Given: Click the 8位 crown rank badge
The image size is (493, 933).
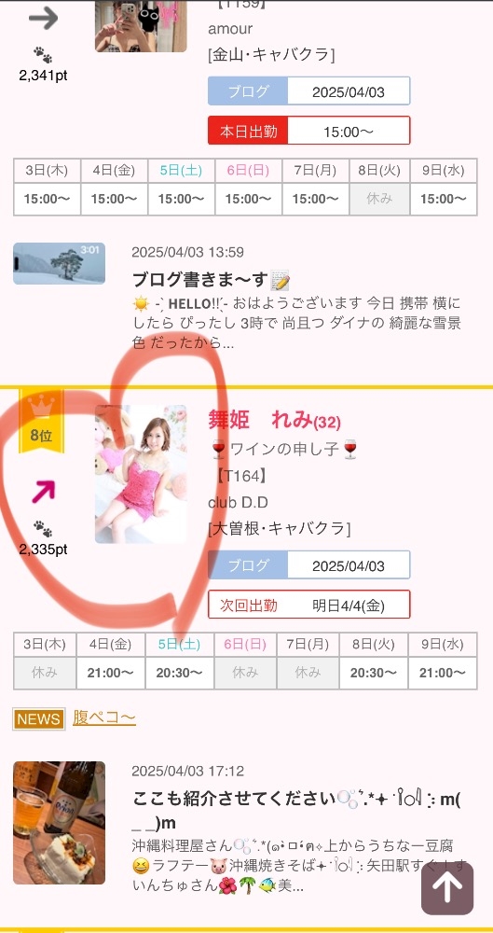Looking at the screenshot, I should pos(41,422).
